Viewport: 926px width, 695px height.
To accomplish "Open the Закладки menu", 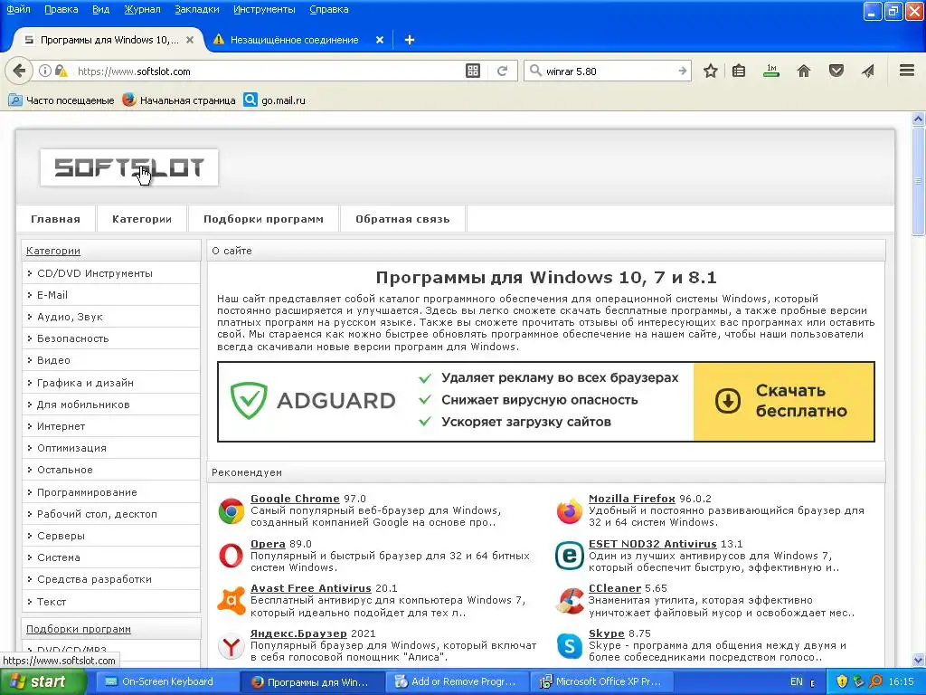I will point(196,9).
